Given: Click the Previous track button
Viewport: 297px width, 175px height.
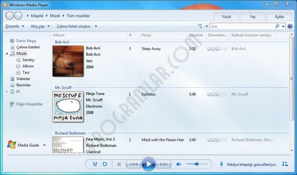Looking at the screenshot, I should [134, 164].
